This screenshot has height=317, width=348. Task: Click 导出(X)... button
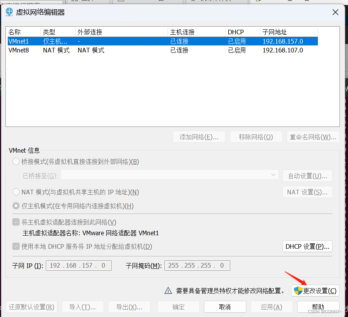tap(129, 307)
